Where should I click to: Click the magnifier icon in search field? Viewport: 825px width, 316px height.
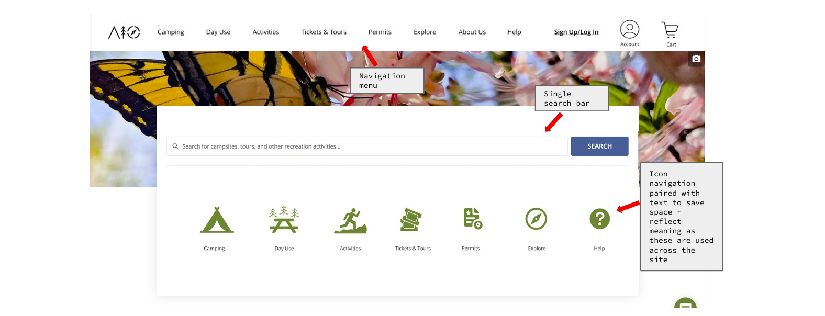pos(175,146)
